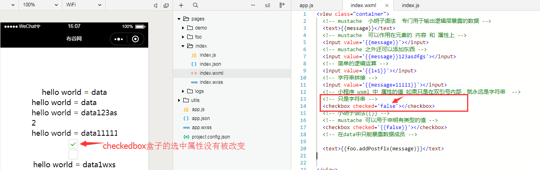The height and width of the screenshot is (170, 540).
Task: Close the index.wxml tab
Action: coord(387,6)
